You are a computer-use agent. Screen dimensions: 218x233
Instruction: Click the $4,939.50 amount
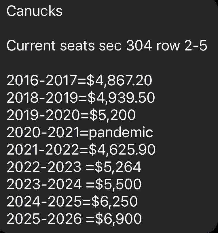click(x=121, y=98)
